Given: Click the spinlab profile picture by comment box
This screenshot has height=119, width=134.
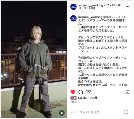Looking at the screenshot, I should 73,112.
